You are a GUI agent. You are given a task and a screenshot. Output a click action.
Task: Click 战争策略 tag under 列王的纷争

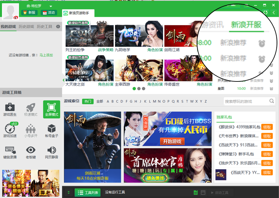[106, 50]
